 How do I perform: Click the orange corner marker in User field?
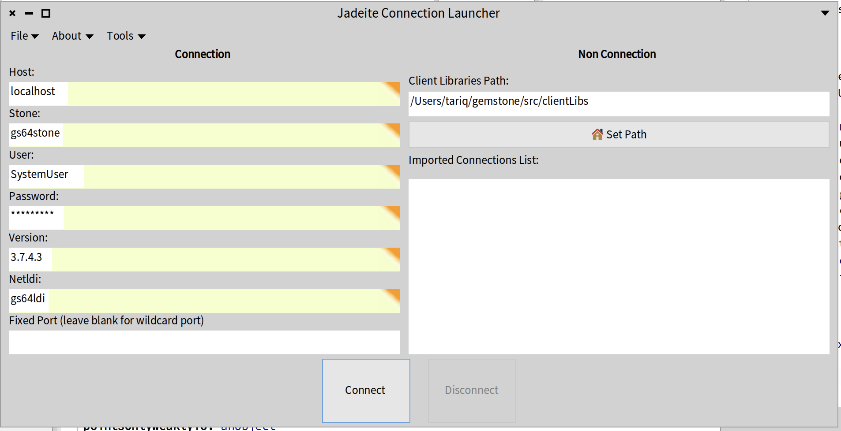(393, 170)
